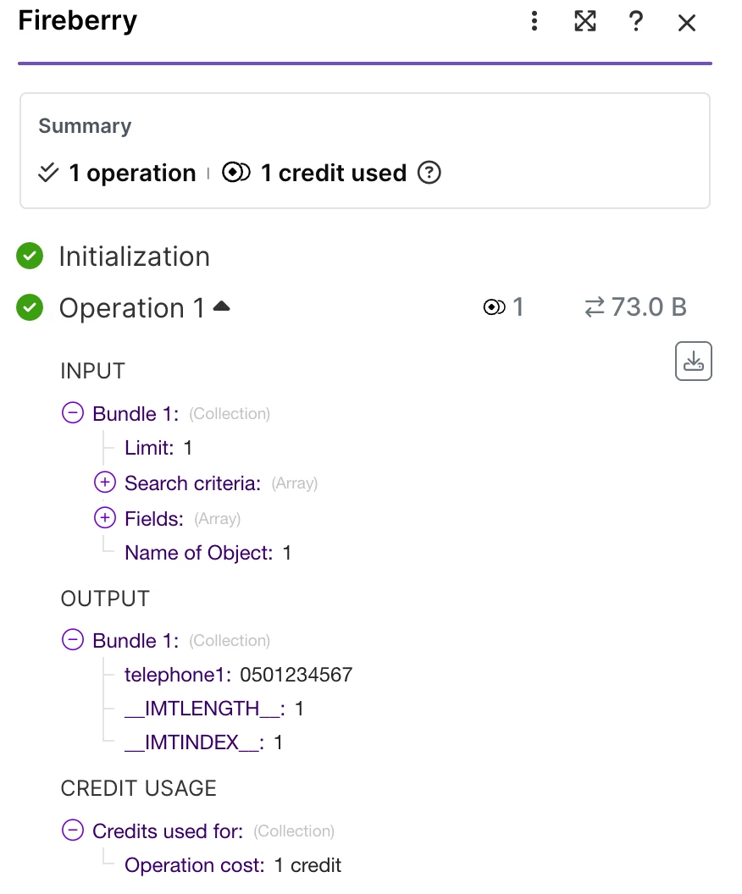Click the 73.0 B data transfer indicator
Screen dimensions: 742x894
tap(635, 307)
